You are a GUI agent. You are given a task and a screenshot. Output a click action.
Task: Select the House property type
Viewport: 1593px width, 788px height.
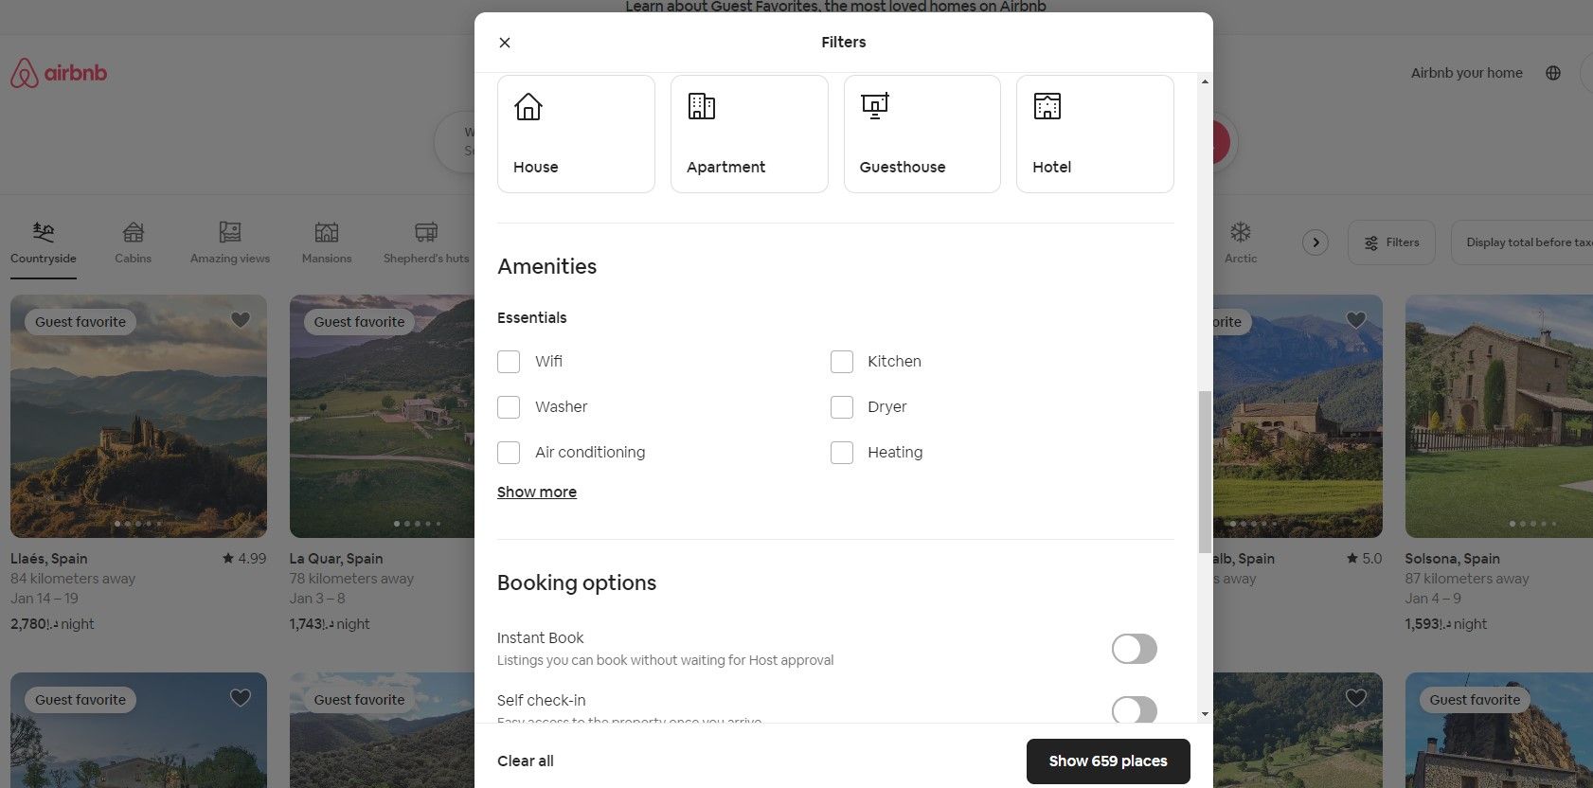click(x=576, y=134)
